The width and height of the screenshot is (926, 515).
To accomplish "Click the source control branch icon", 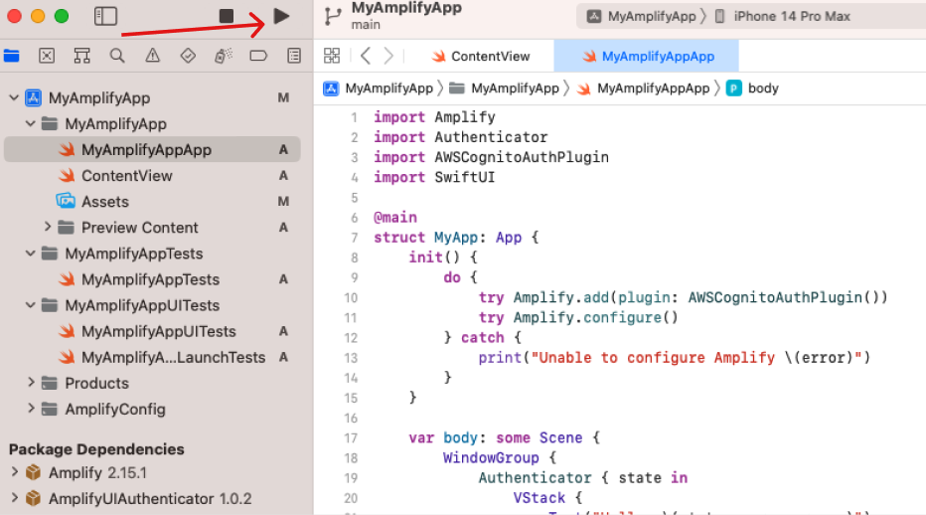I will pos(333,16).
